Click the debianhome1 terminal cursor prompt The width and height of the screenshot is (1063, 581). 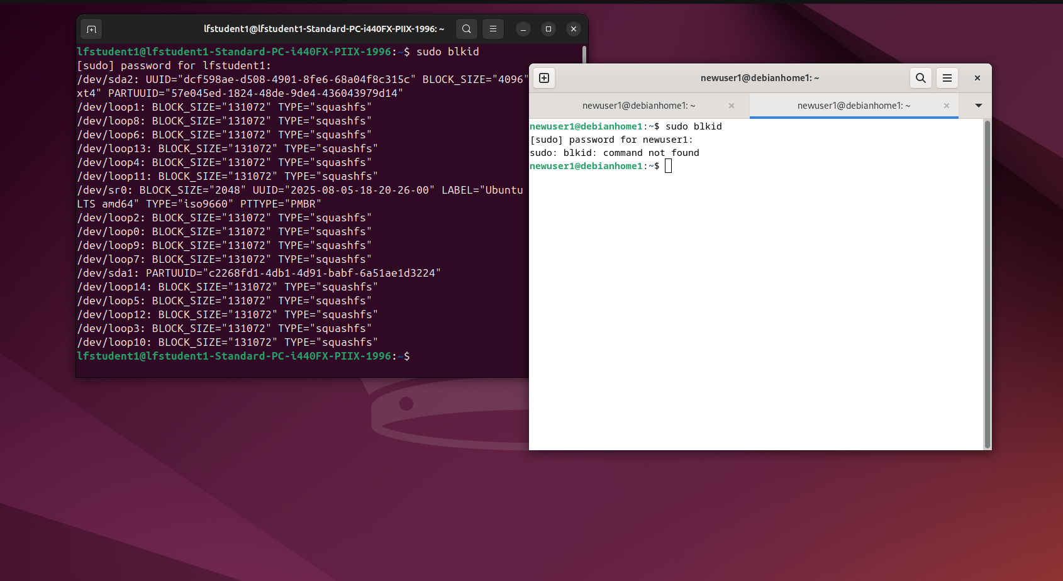[x=668, y=166]
